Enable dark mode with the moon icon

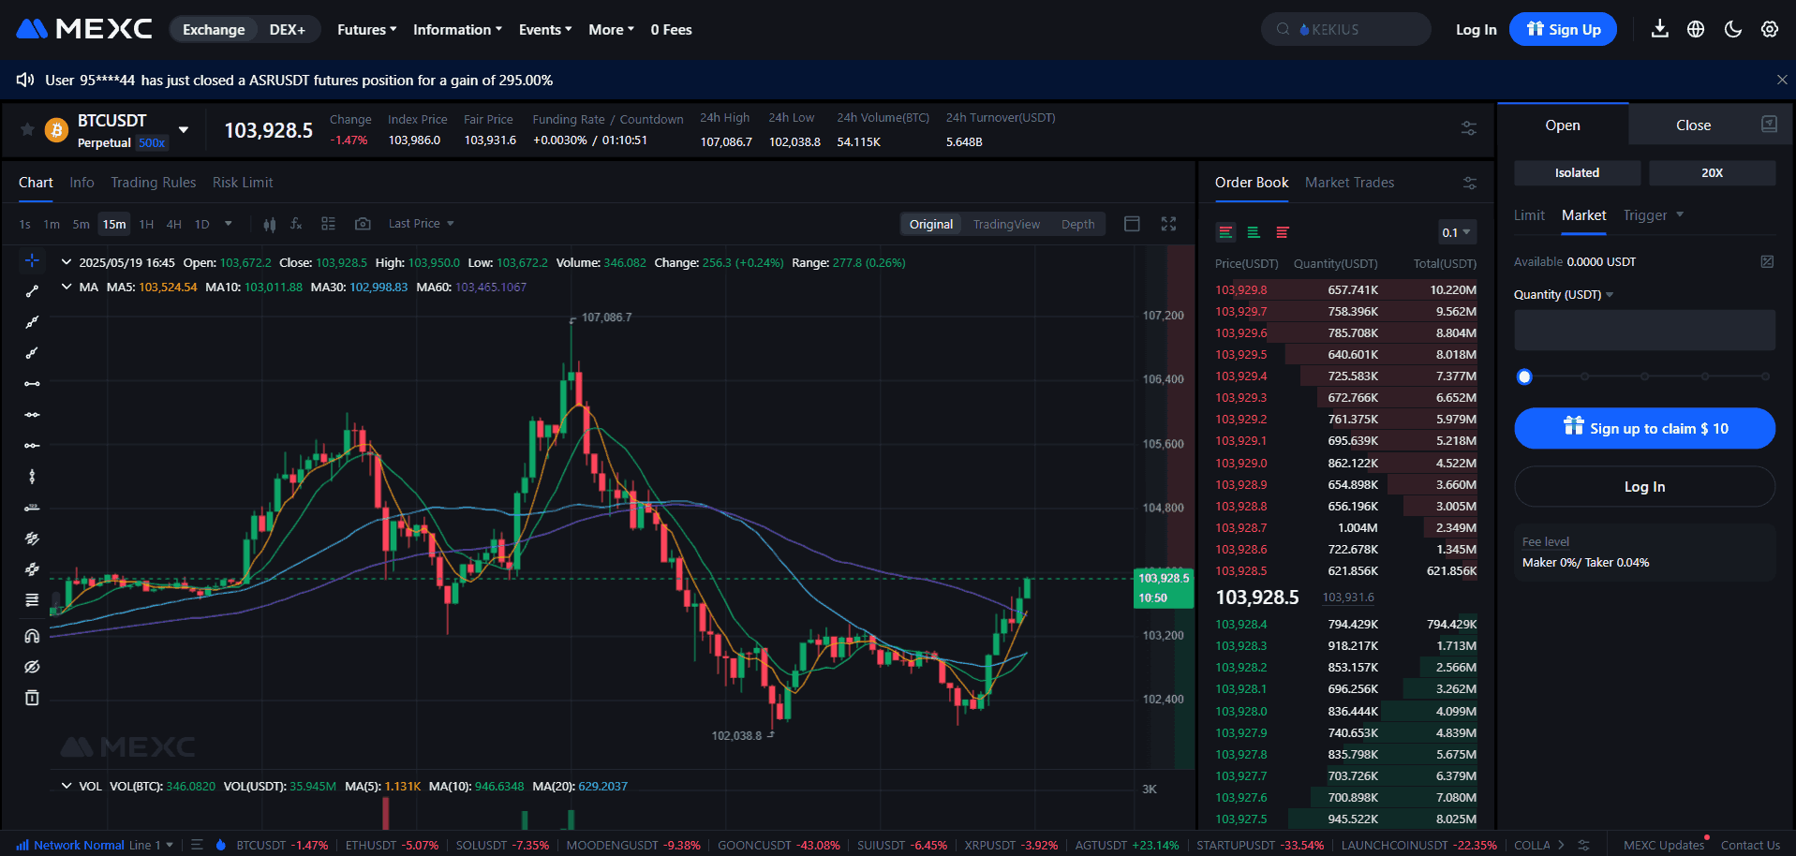(x=1732, y=29)
